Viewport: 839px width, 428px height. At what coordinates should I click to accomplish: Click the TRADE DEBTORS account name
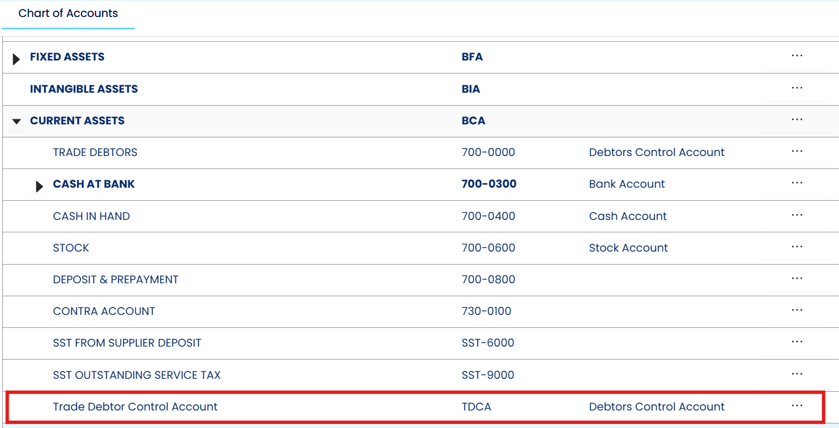click(95, 152)
